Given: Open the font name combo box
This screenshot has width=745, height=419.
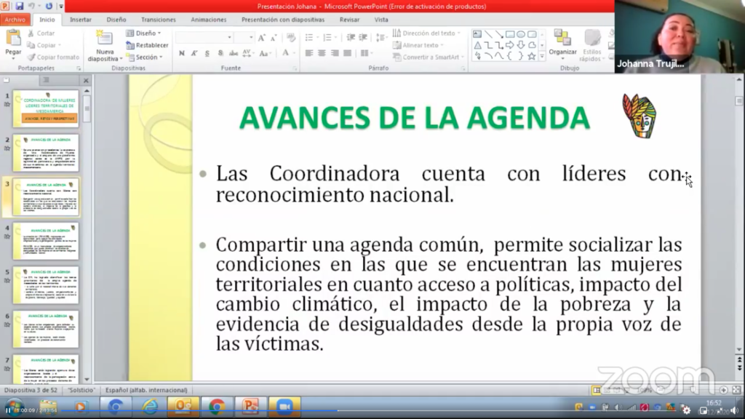Looking at the screenshot, I should (x=204, y=38).
